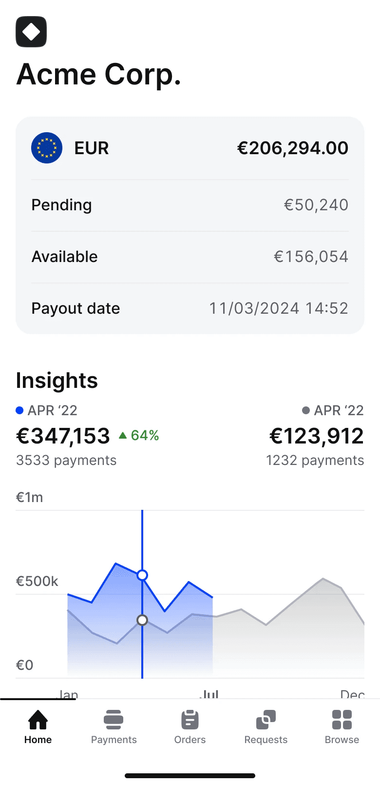This screenshot has width=380, height=786.
Task: Select the Requests tab label
Action: point(266,740)
